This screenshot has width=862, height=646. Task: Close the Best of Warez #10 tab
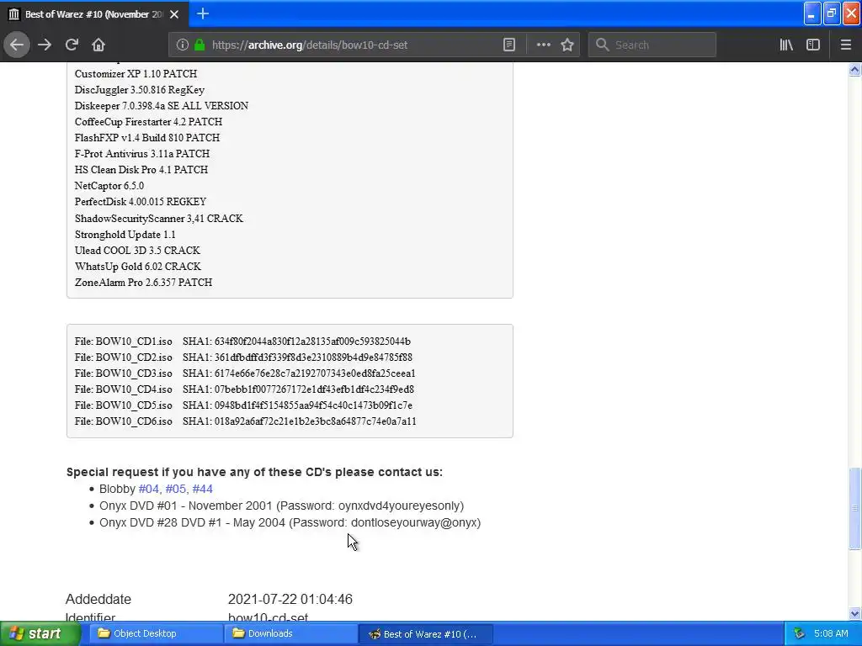click(x=174, y=14)
